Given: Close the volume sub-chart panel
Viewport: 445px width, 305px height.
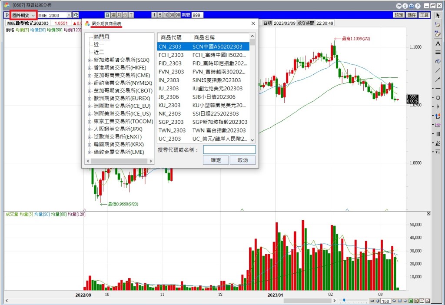Looking at the screenshot, I should click(428, 214).
